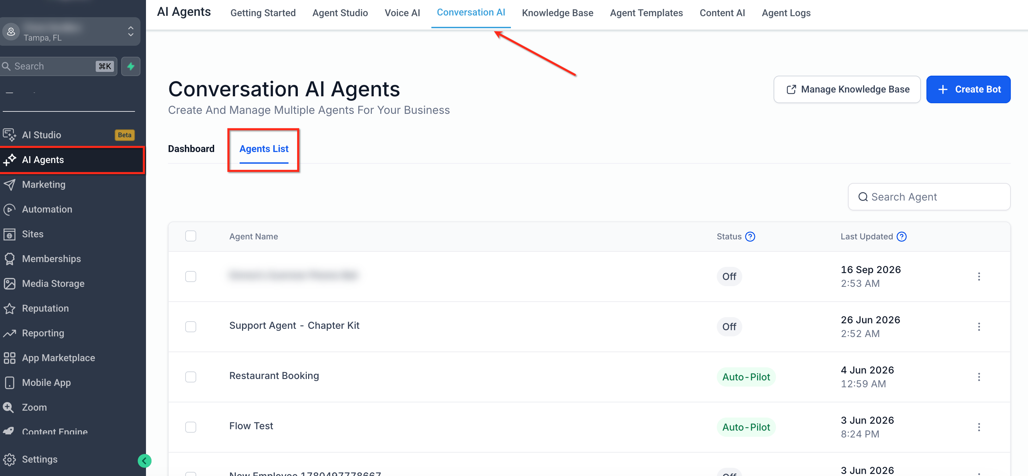
Task: Click Manage Knowledge Base button
Action: click(847, 89)
